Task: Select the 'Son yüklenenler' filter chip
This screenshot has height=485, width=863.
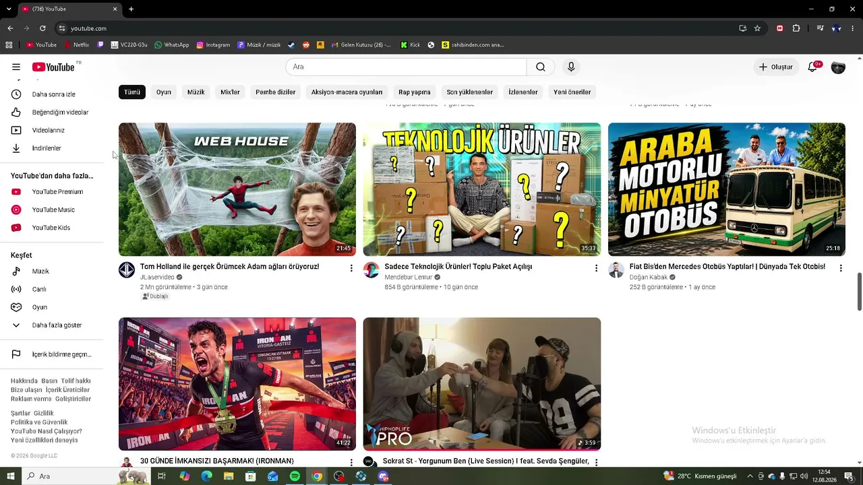Action: pos(470,92)
